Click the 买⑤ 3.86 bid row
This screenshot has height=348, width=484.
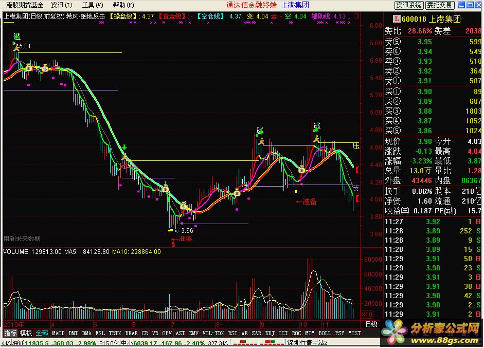point(433,131)
